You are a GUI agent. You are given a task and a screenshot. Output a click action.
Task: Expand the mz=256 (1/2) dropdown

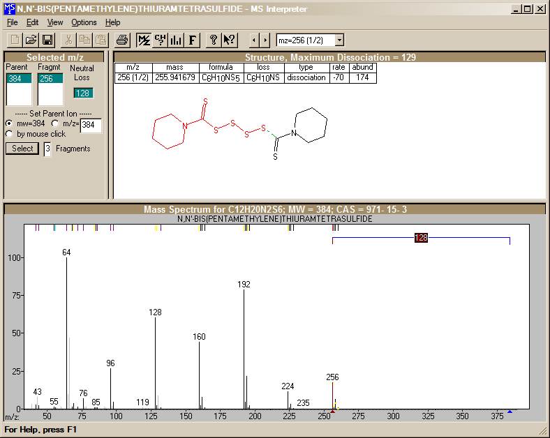click(339, 40)
